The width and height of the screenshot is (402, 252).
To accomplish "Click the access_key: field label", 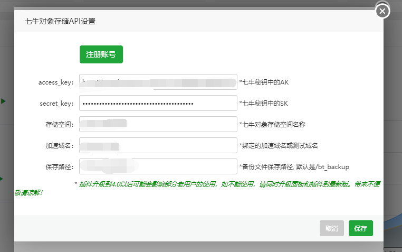I will [56, 82].
